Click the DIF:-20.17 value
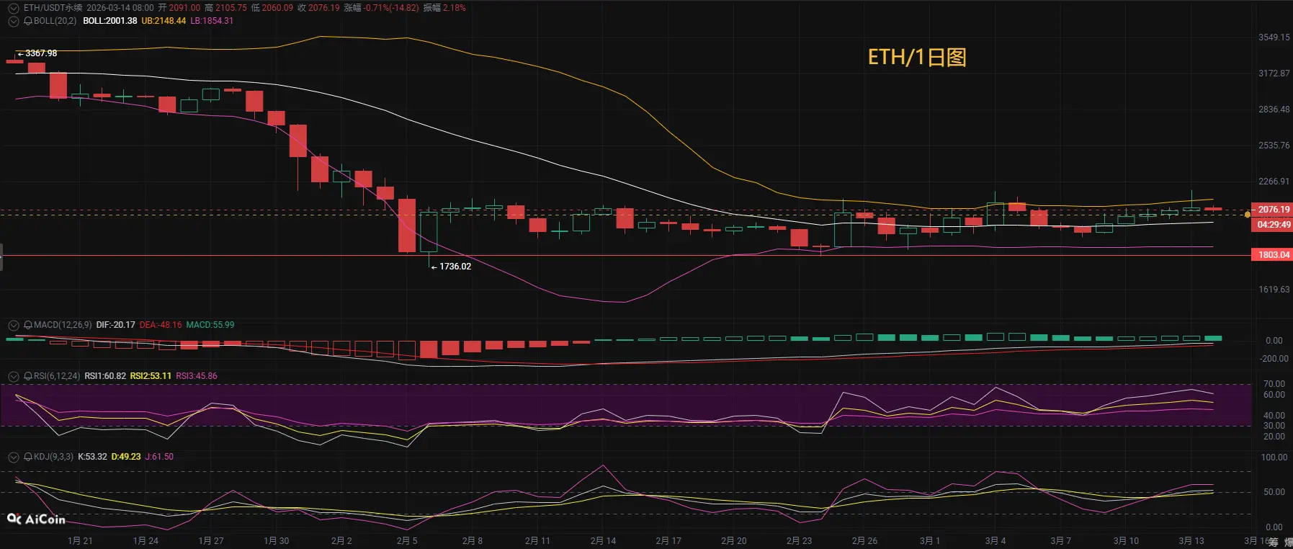1293x549 pixels. point(115,325)
